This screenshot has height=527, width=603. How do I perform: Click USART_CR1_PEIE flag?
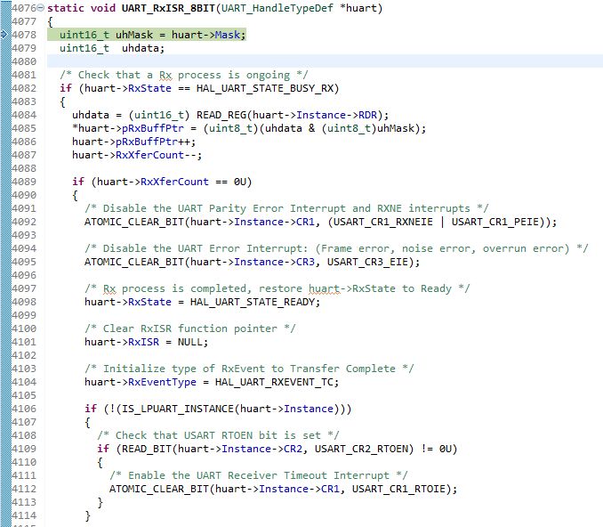coord(494,223)
